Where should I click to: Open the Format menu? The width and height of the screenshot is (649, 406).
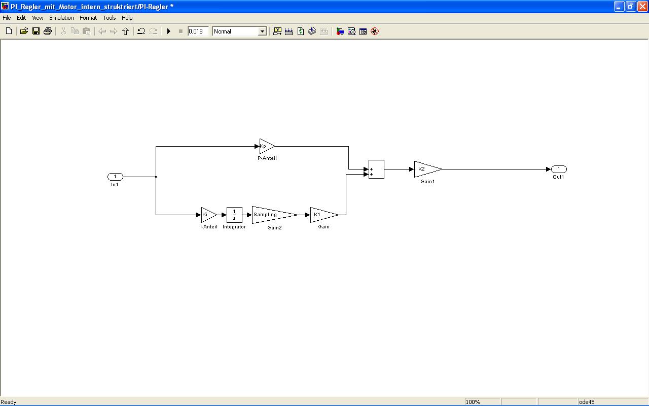pos(88,18)
